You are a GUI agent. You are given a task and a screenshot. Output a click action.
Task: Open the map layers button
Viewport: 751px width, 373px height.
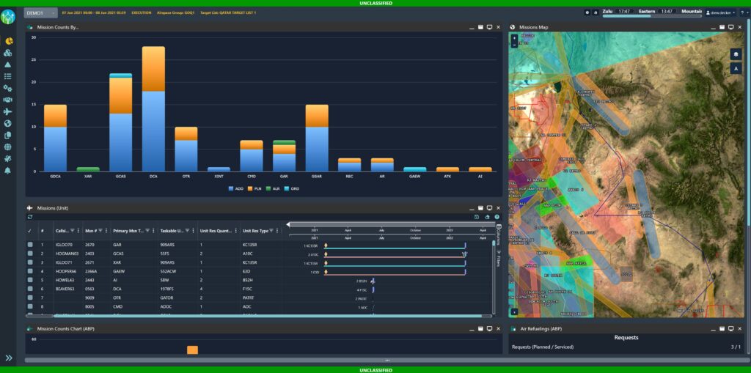[736, 54]
